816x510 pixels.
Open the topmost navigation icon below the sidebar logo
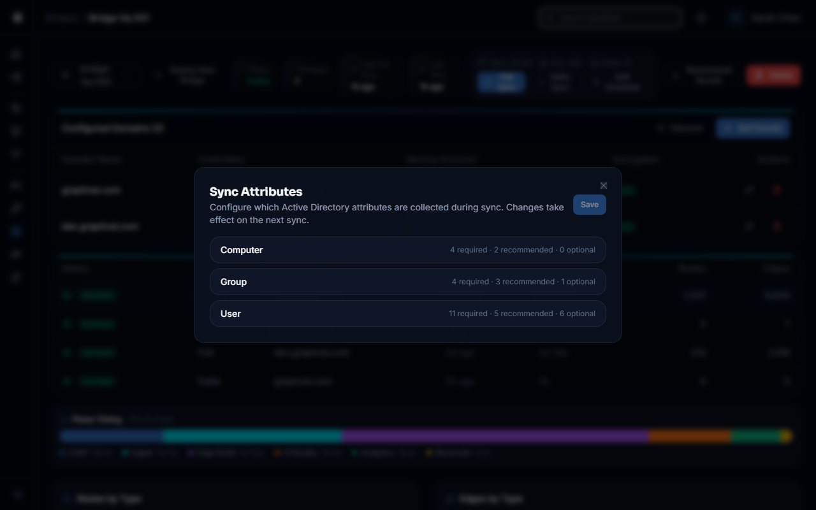[x=16, y=54]
